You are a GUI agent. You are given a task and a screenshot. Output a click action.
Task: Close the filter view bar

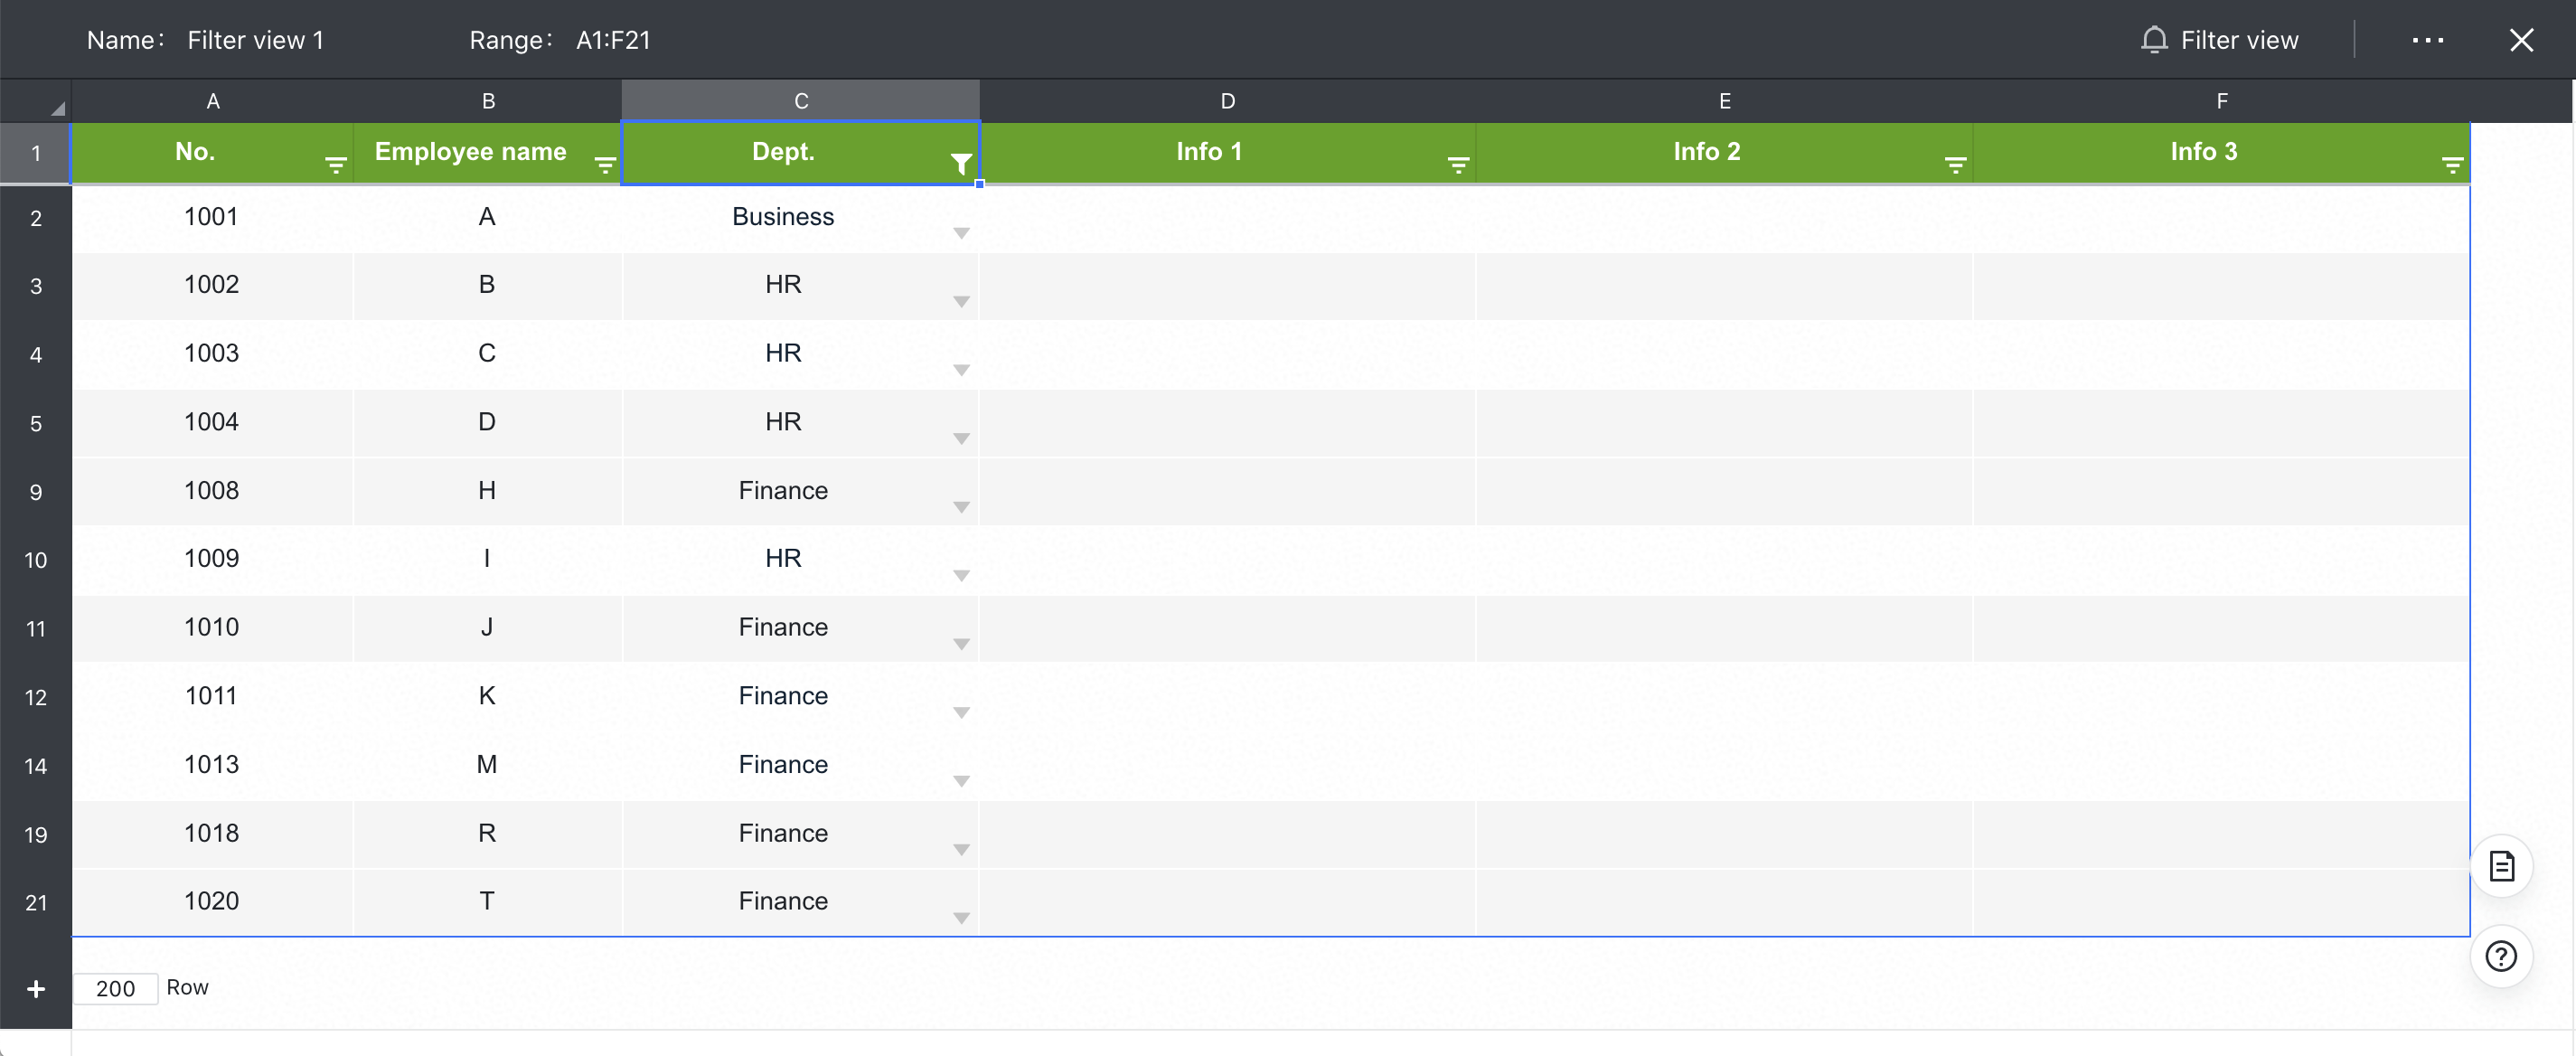coord(2521,40)
